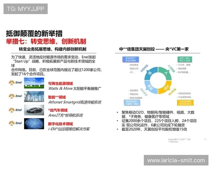The image size is (212, 169).
Task: Click the red label 可再生能源领域
Action: (60, 83)
